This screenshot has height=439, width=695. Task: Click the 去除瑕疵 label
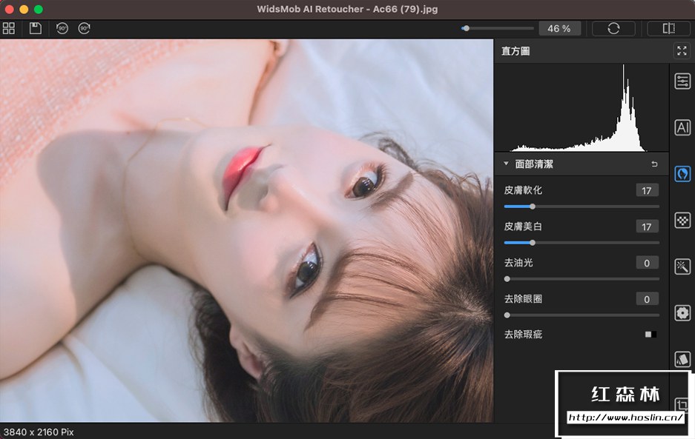pyautogui.click(x=523, y=334)
